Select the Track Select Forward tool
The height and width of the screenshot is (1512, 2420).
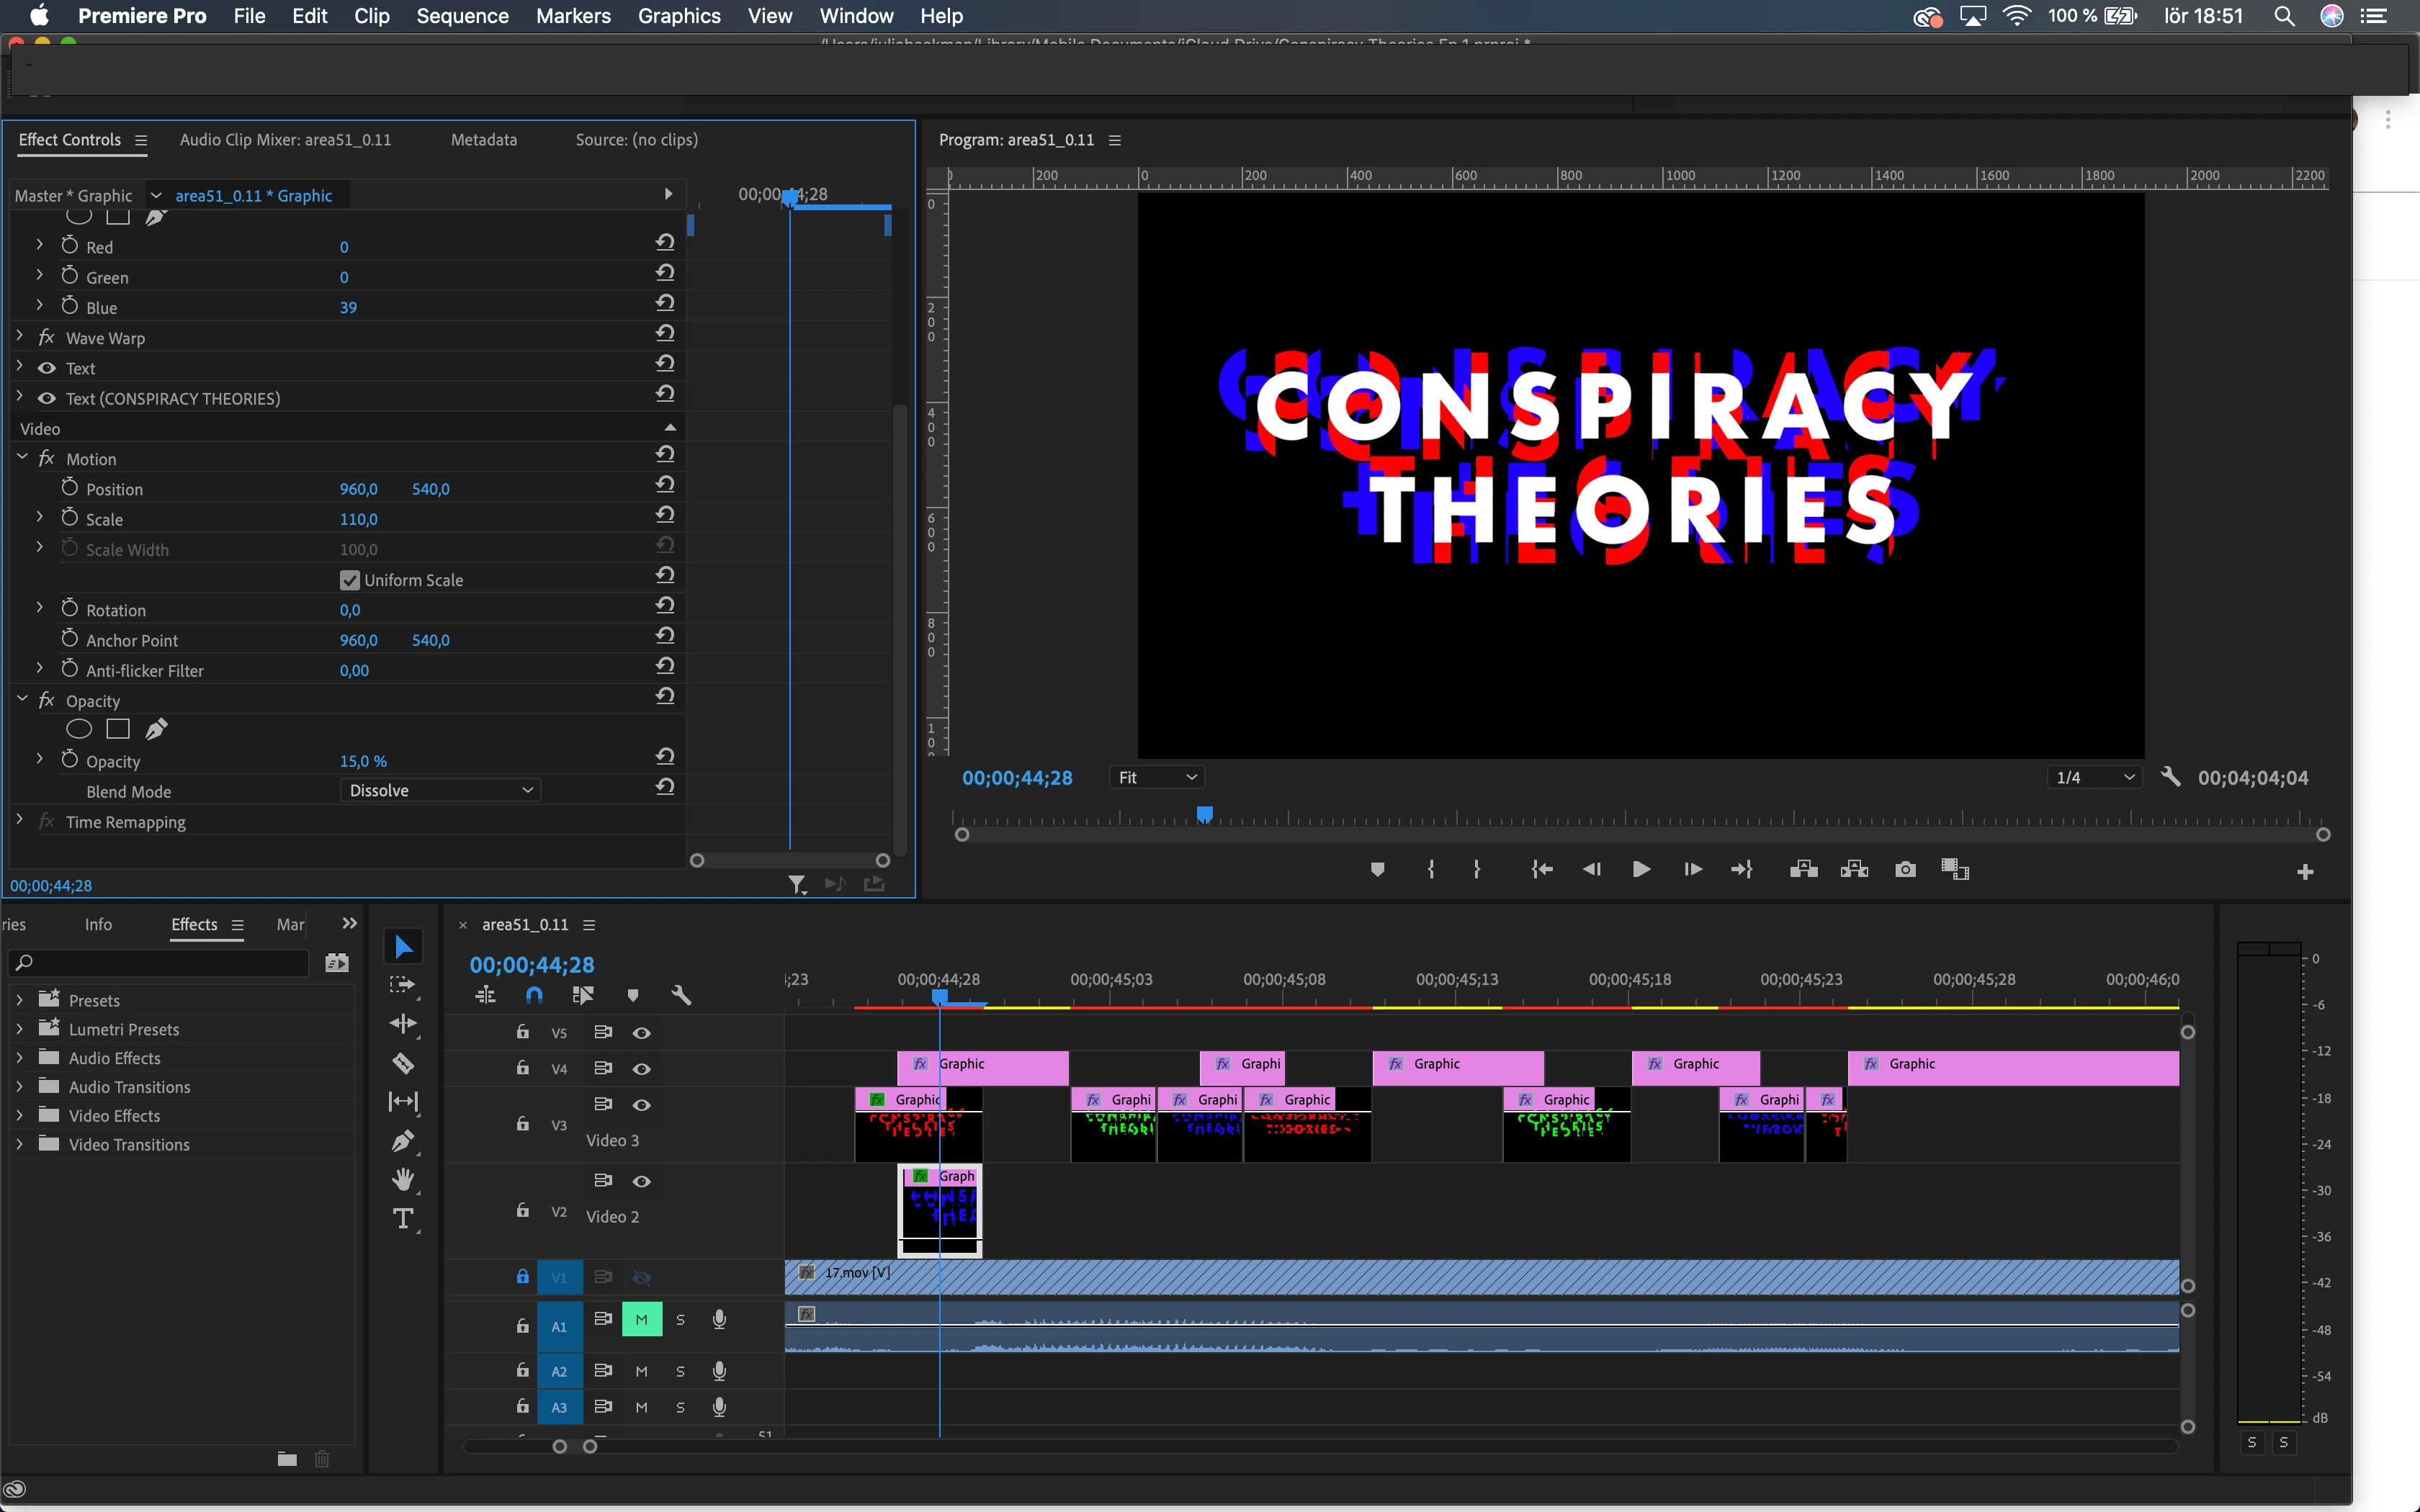pyautogui.click(x=403, y=985)
